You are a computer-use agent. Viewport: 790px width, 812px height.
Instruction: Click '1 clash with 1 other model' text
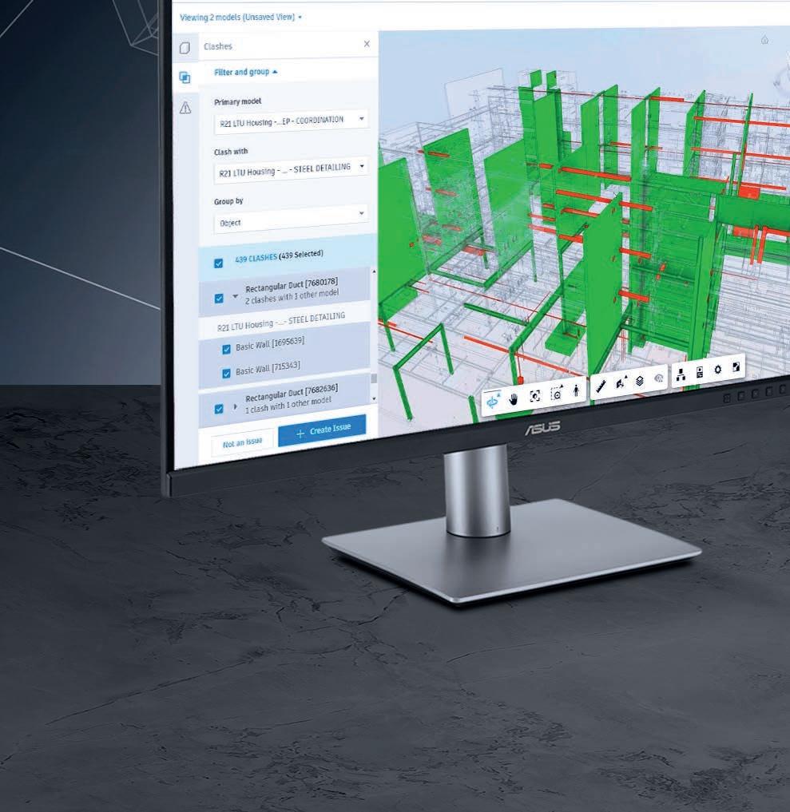288,405
